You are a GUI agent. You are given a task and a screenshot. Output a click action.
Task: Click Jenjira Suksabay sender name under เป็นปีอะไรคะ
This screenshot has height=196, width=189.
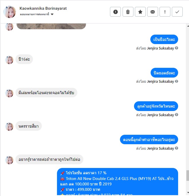click(x=160, y=48)
